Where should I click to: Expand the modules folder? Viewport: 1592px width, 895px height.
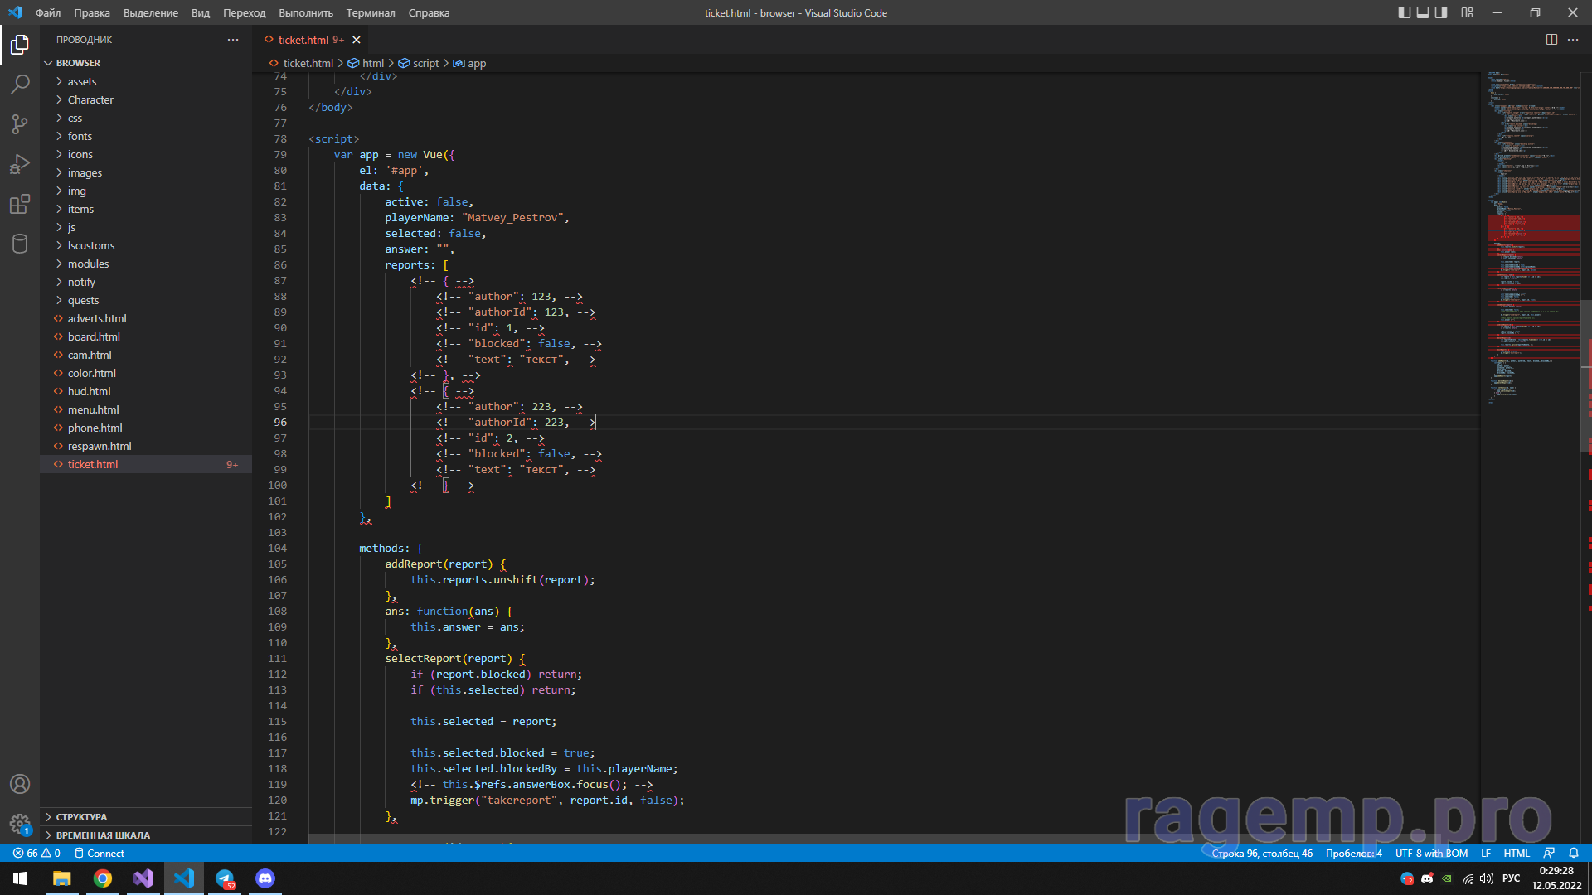(x=88, y=264)
